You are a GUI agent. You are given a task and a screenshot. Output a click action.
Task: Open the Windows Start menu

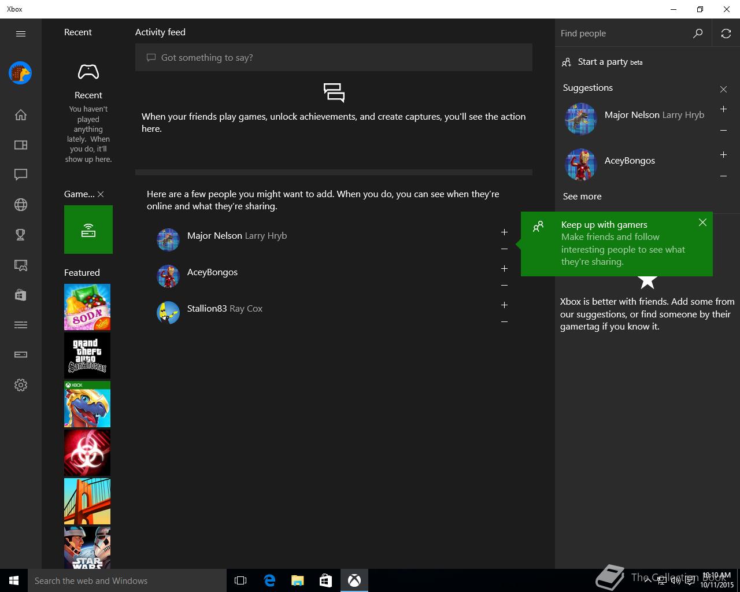pyautogui.click(x=14, y=580)
